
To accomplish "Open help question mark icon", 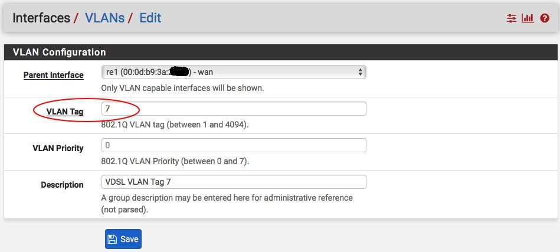I will click(545, 18).
